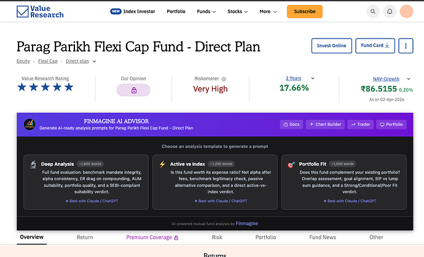424x257 pixels.
Task: Click the NAV-Growth link
Action: point(386,79)
